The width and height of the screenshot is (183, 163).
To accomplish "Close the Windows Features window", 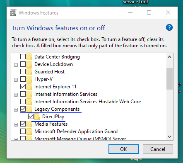I will pyautogui.click(x=168, y=13).
